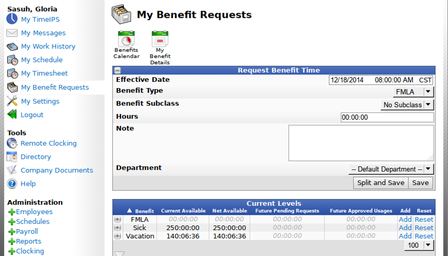Expand the Sick row details
The height and width of the screenshot is (256, 448).
118,227
